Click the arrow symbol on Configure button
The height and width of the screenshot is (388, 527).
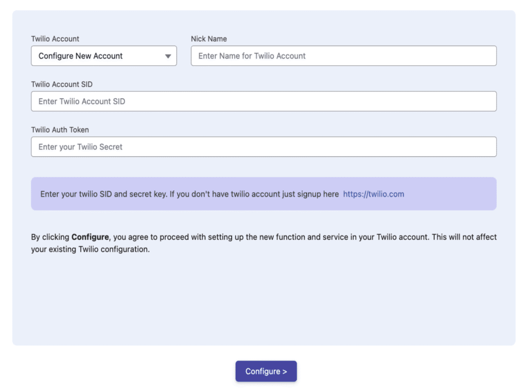click(x=285, y=372)
